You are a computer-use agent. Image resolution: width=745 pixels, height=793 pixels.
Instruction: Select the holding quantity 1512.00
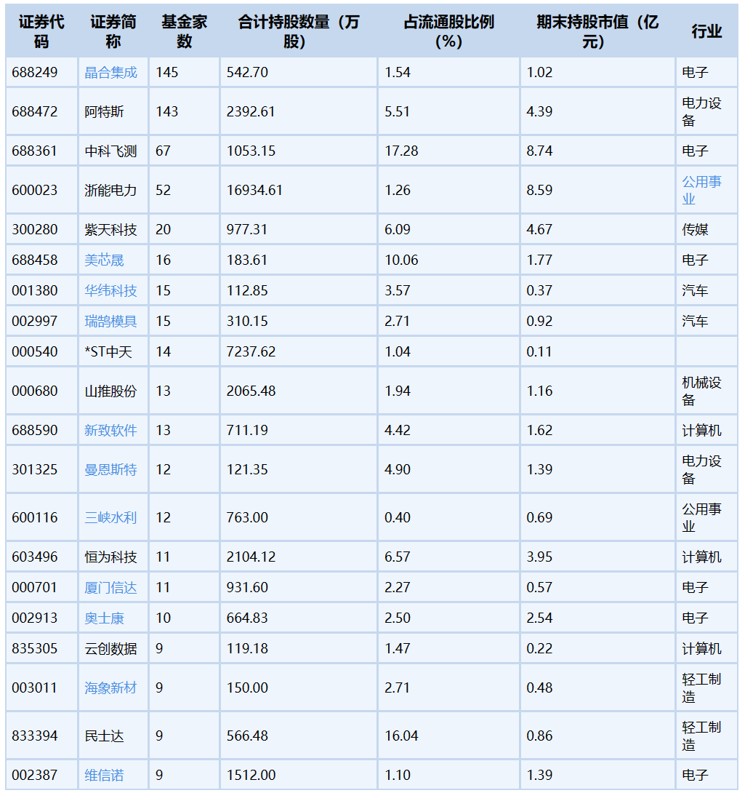(251, 775)
